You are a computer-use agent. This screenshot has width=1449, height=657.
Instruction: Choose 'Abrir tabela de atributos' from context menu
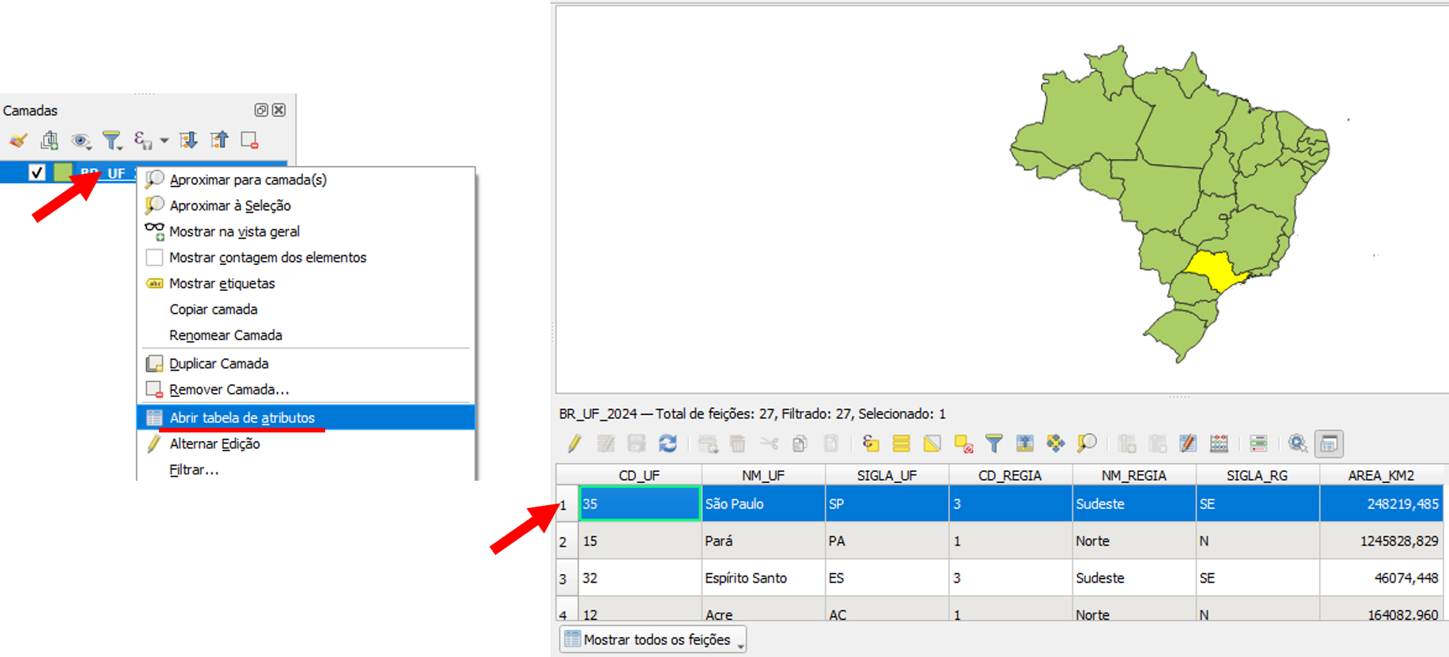(242, 417)
